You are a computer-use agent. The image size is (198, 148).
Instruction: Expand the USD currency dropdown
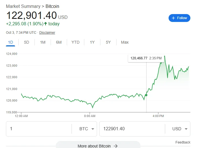180,129
